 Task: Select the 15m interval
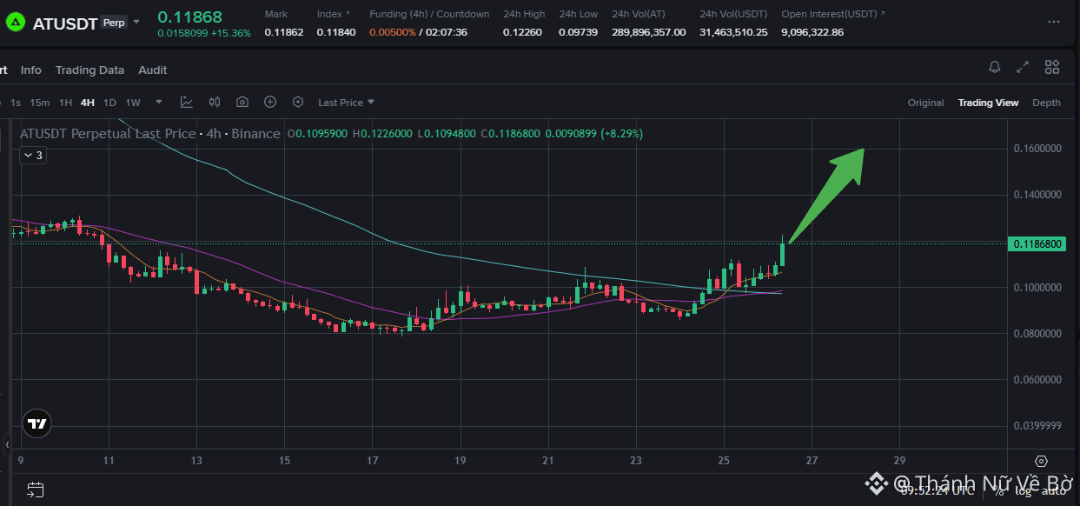click(x=40, y=103)
